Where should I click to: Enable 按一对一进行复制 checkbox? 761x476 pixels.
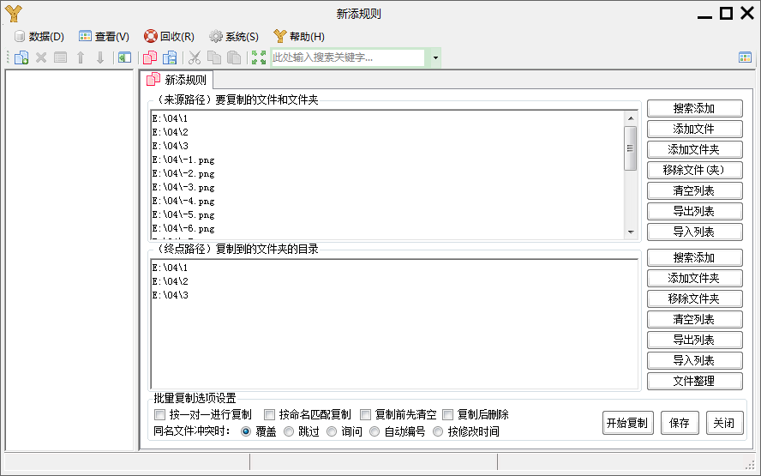(203, 414)
